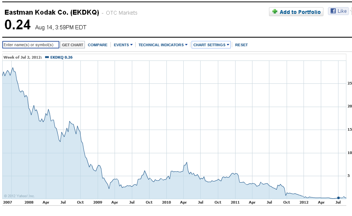
Task: Click the 2008 axis label
Action: coord(29,202)
